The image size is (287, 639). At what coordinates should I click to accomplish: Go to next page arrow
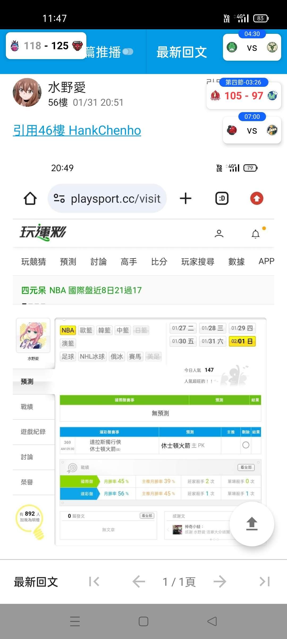(220, 581)
